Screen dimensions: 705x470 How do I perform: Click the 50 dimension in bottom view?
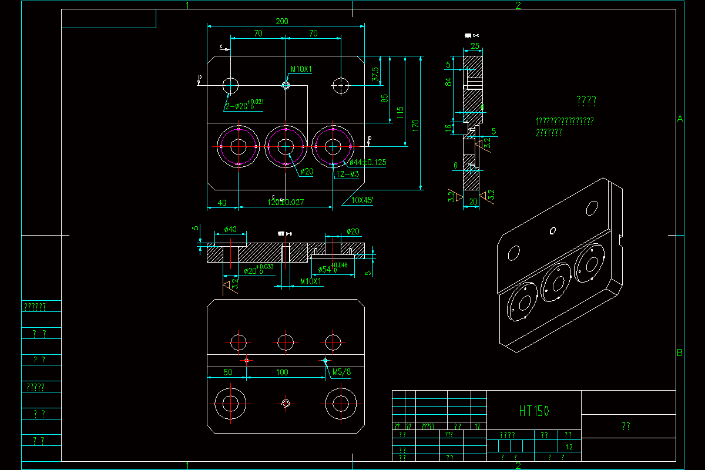[228, 372]
